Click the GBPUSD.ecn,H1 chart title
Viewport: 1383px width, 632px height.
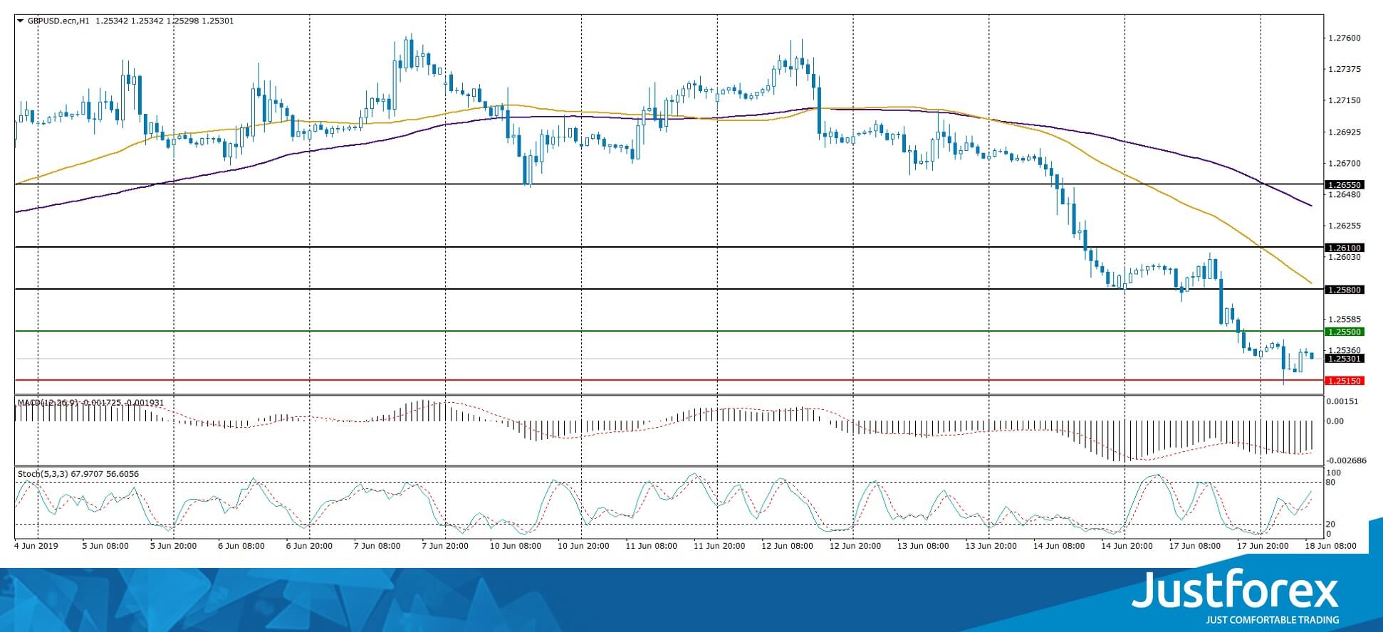[59, 21]
